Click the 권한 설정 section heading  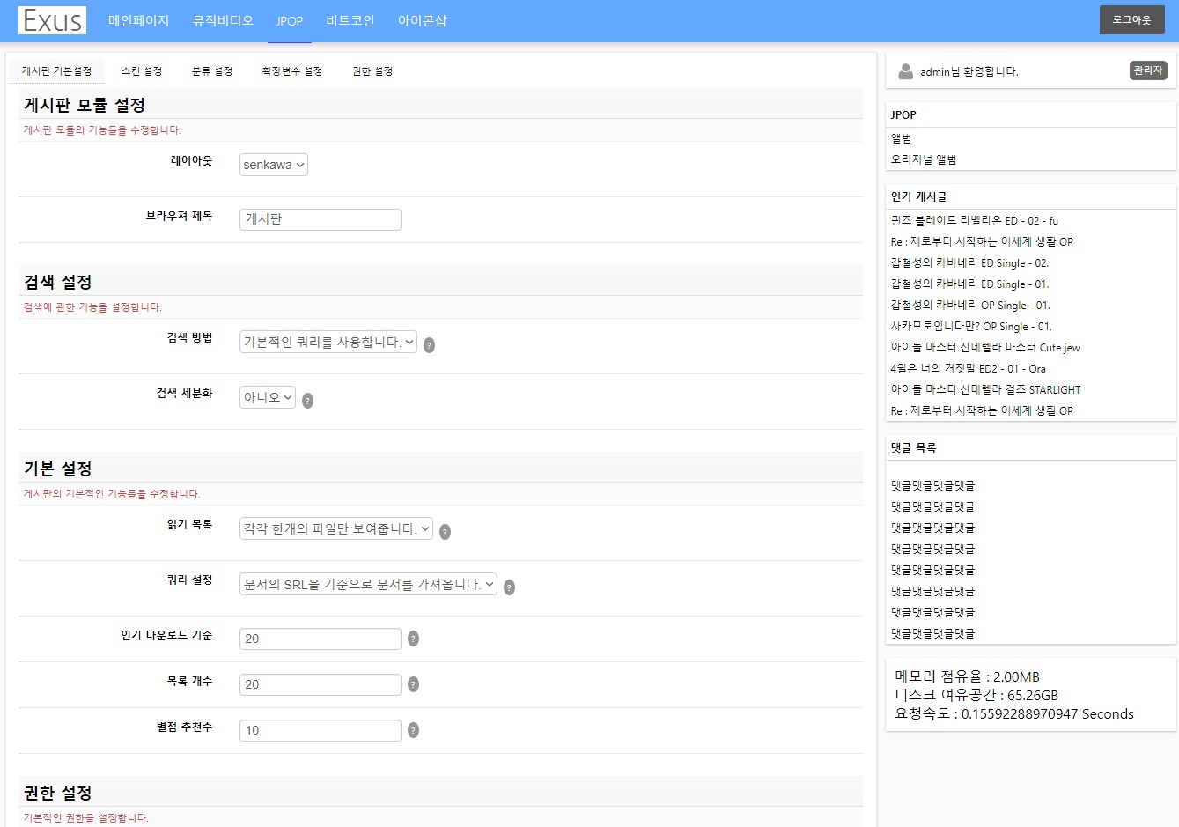[58, 794]
